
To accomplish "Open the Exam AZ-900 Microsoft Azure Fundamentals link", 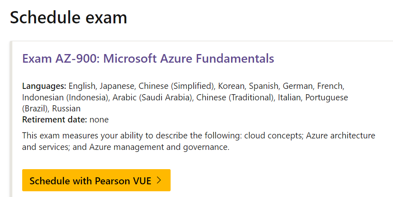I will (148, 59).
